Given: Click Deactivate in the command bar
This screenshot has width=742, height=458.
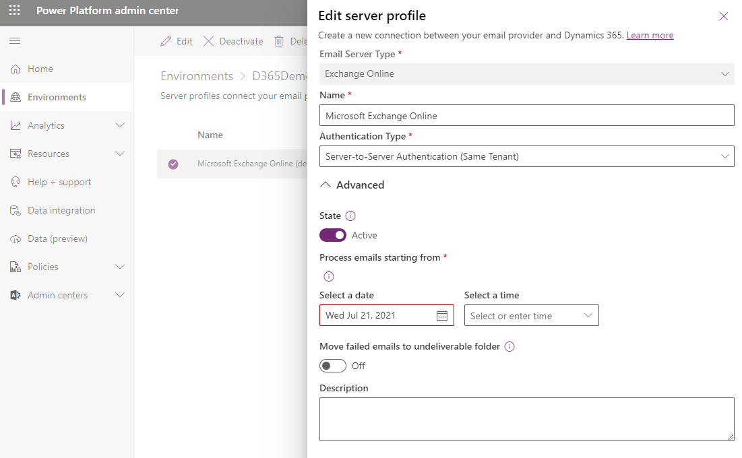Looking at the screenshot, I should [233, 41].
